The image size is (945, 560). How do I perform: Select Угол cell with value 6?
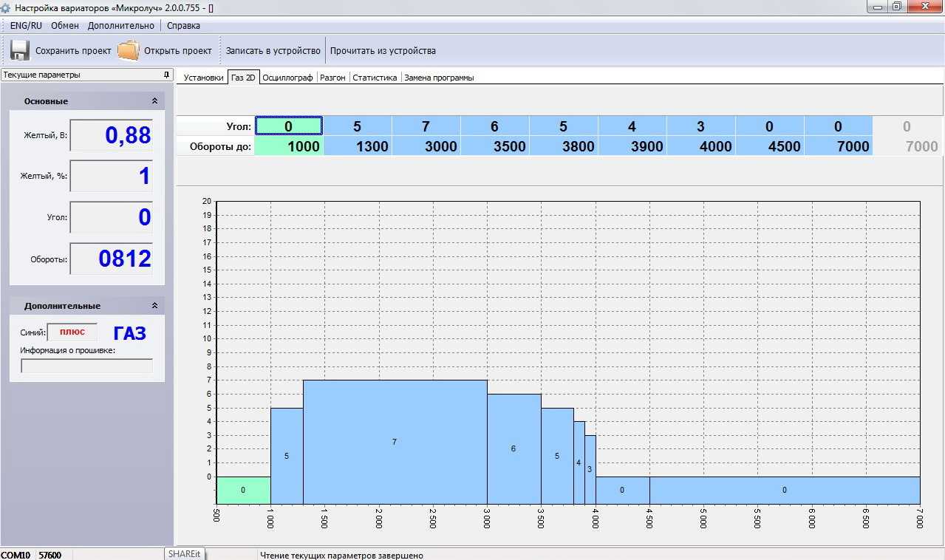[x=495, y=126]
